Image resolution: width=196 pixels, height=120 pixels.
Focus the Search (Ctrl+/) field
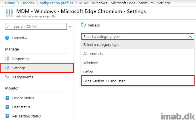tap(36, 26)
